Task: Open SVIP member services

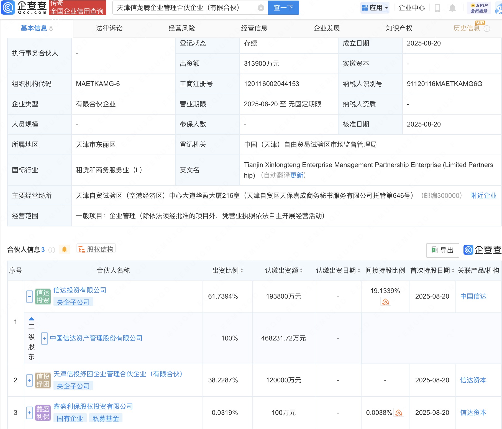Action: click(479, 8)
